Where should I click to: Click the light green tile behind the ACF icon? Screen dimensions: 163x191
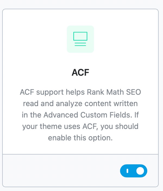[x=80, y=39]
